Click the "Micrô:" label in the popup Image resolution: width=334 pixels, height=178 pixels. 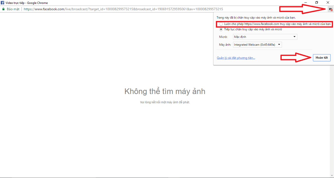point(223,37)
